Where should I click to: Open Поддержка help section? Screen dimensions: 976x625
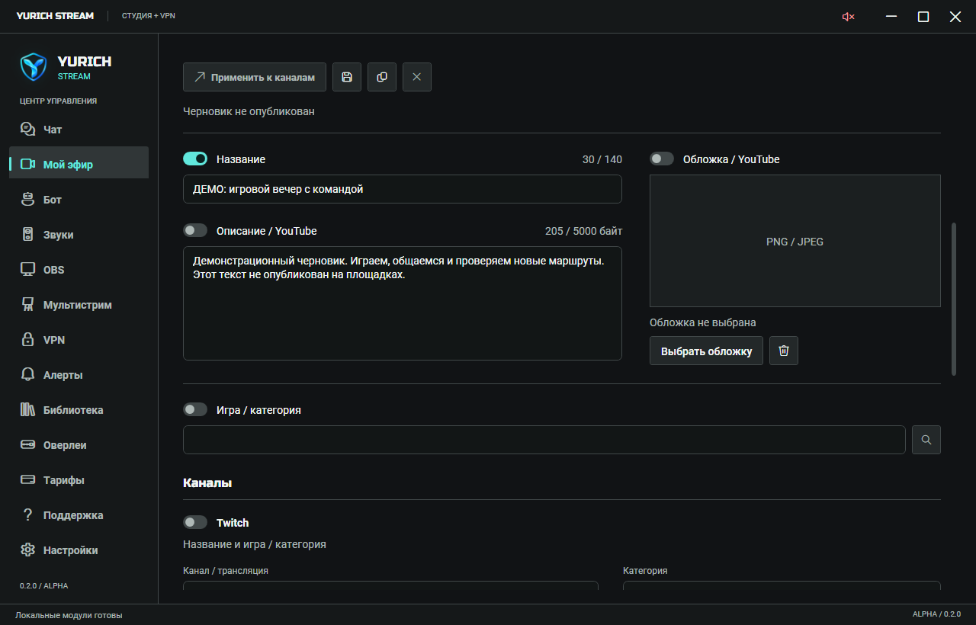click(79, 515)
